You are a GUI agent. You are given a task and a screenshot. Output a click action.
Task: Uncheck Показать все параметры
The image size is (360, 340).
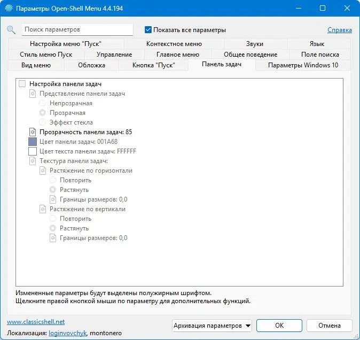tap(148, 30)
